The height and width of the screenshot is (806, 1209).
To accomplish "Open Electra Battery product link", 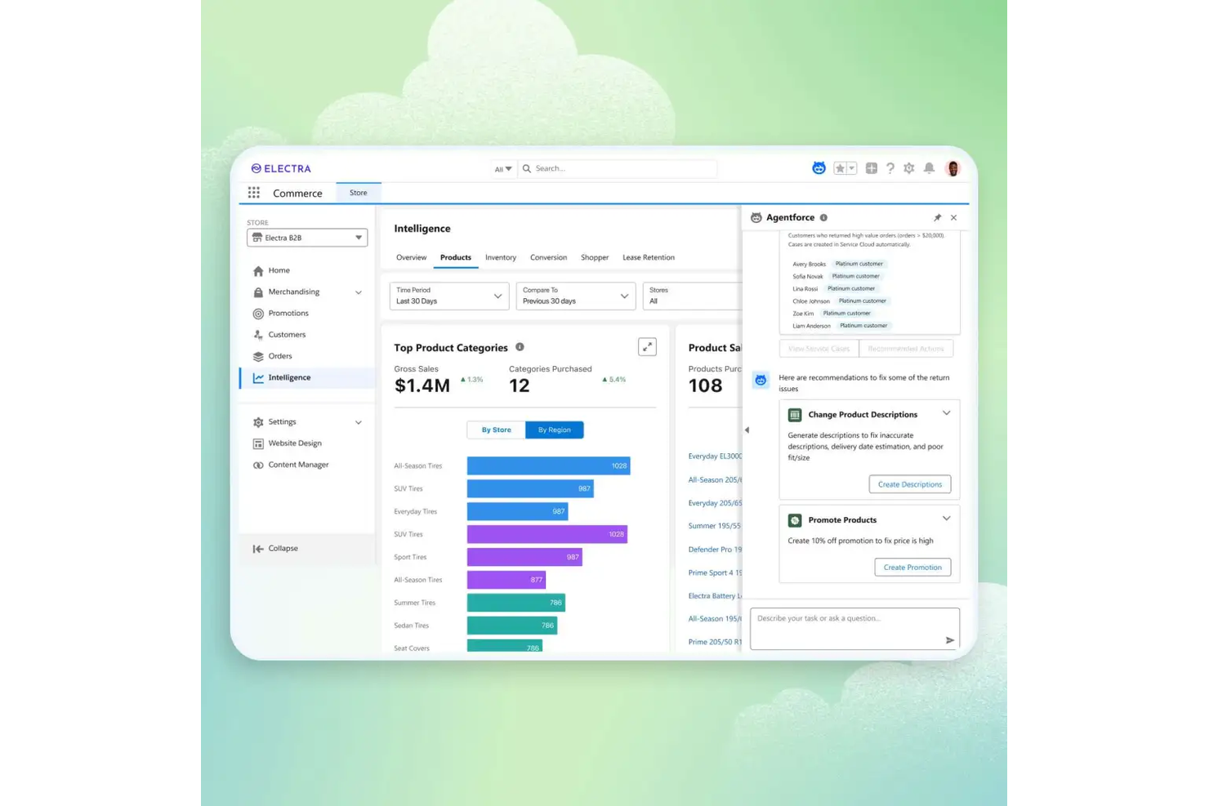I will (x=715, y=596).
